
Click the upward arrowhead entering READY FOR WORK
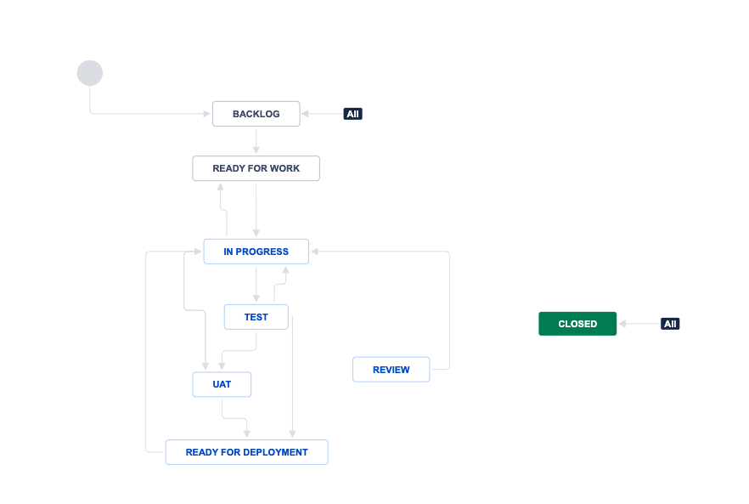pos(220,187)
